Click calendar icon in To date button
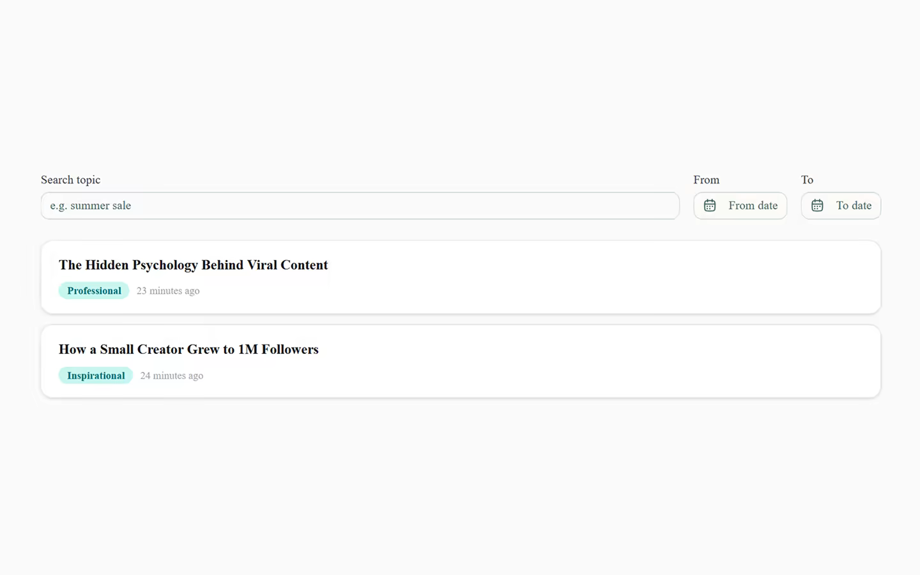920x575 pixels. click(817, 206)
